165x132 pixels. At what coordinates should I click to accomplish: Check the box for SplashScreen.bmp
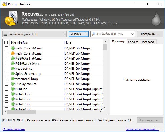click(x=6, y=73)
